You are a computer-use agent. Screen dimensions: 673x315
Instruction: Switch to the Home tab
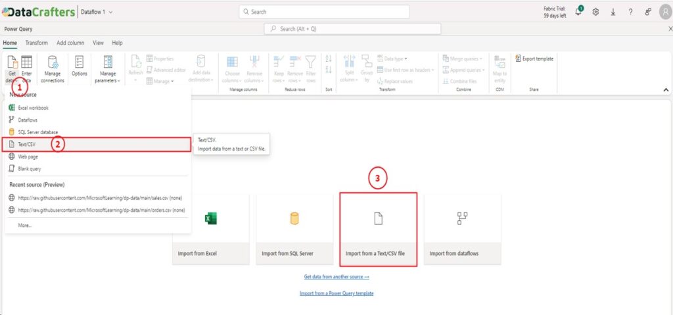pos(10,43)
